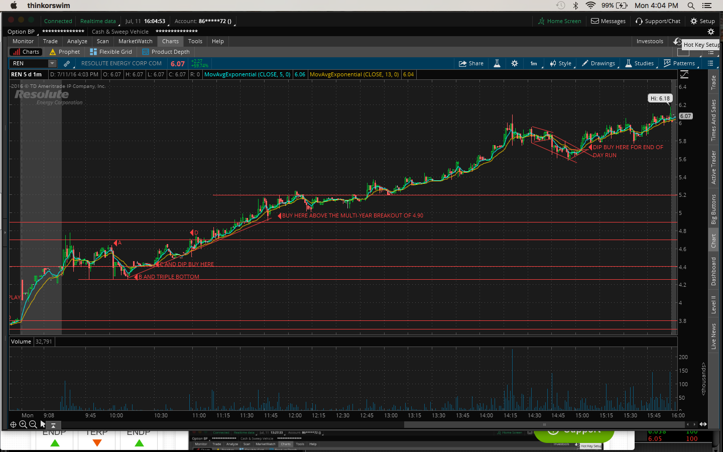Click the expand arrows icon right of scrollbar
This screenshot has width=723, height=452.
[x=703, y=424]
